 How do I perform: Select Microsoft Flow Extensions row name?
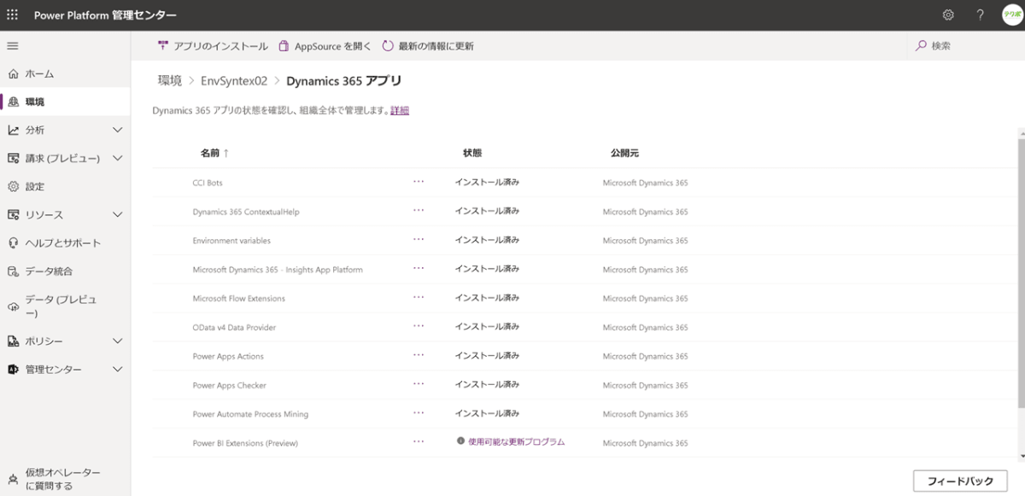239,299
